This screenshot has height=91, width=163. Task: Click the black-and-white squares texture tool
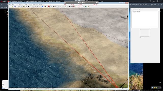(45, 7)
